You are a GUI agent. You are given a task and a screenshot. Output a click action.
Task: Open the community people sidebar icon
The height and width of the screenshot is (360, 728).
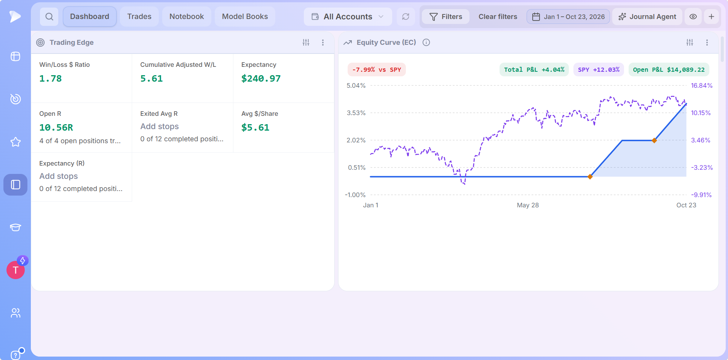coord(15,313)
